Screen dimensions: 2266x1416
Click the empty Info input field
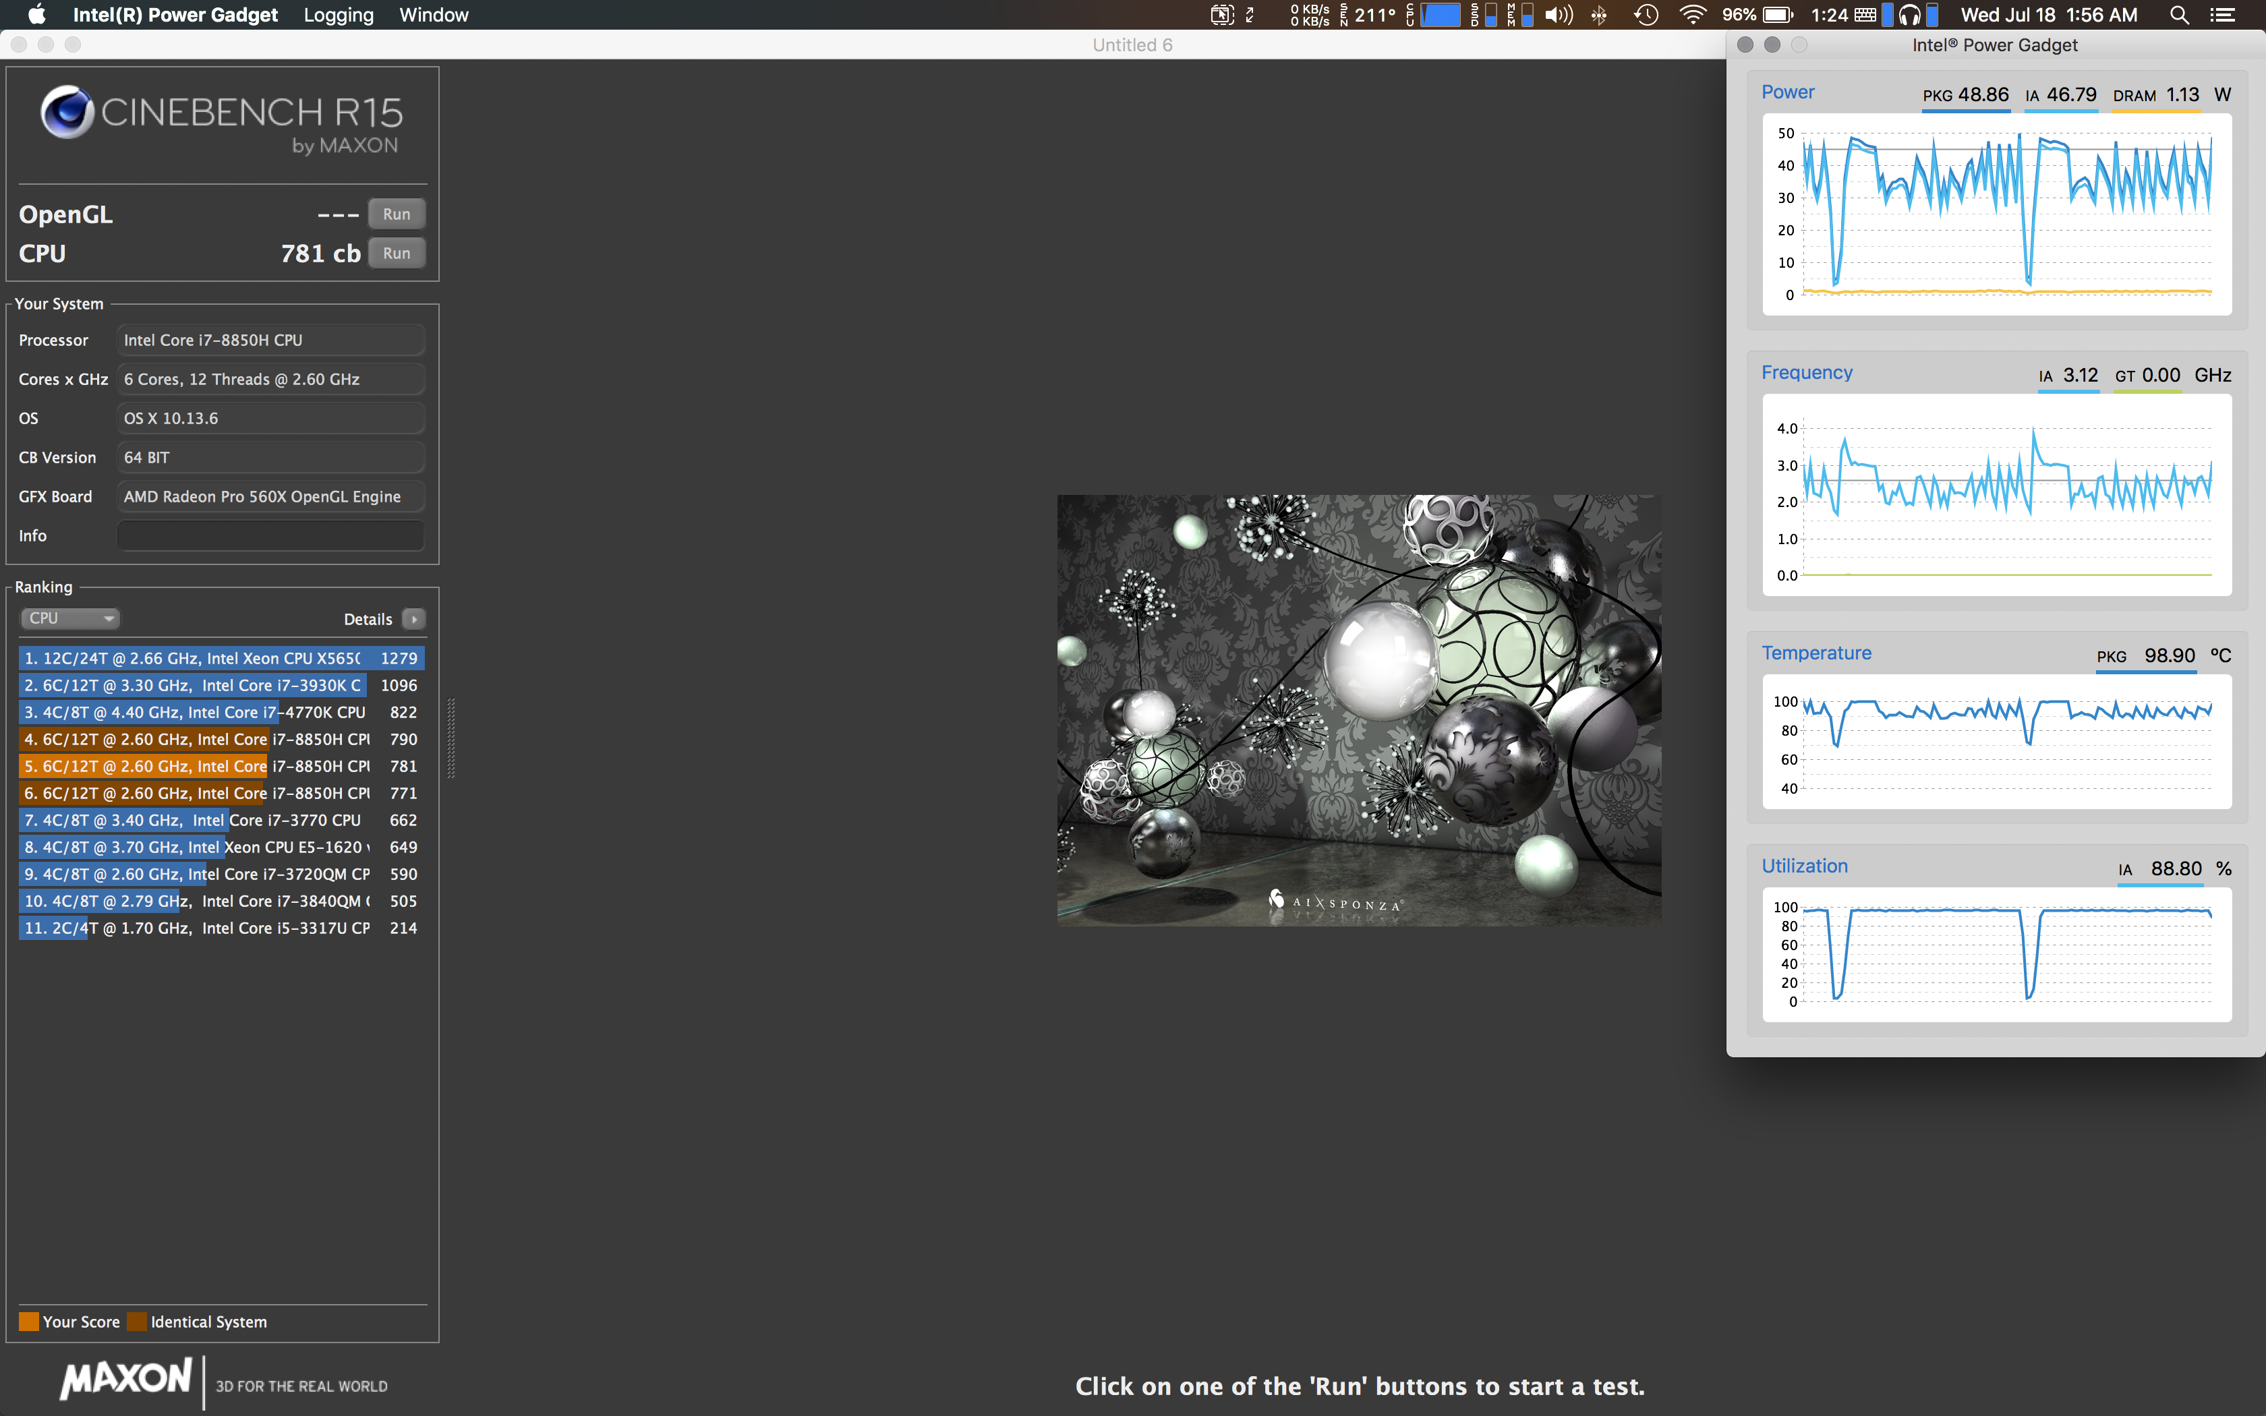tap(270, 535)
